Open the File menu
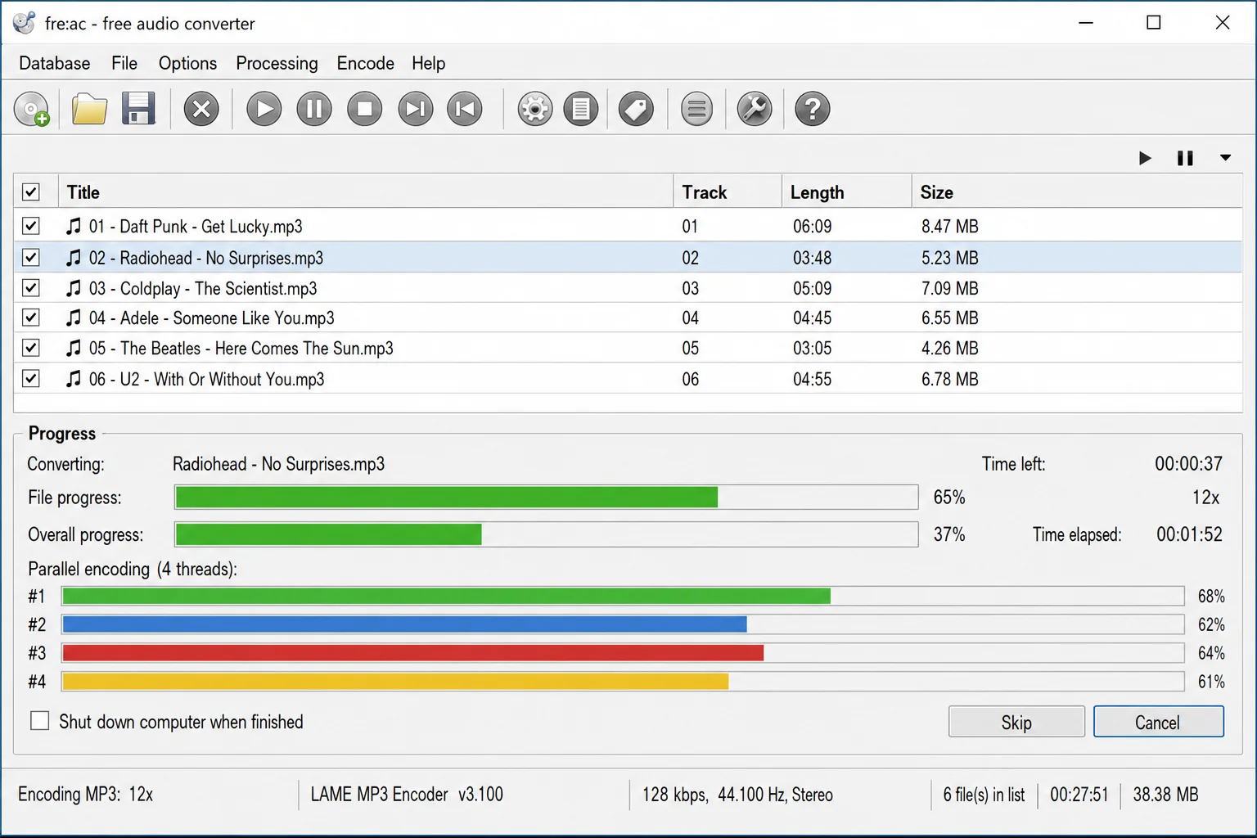Image resolution: width=1257 pixels, height=838 pixels. (124, 63)
